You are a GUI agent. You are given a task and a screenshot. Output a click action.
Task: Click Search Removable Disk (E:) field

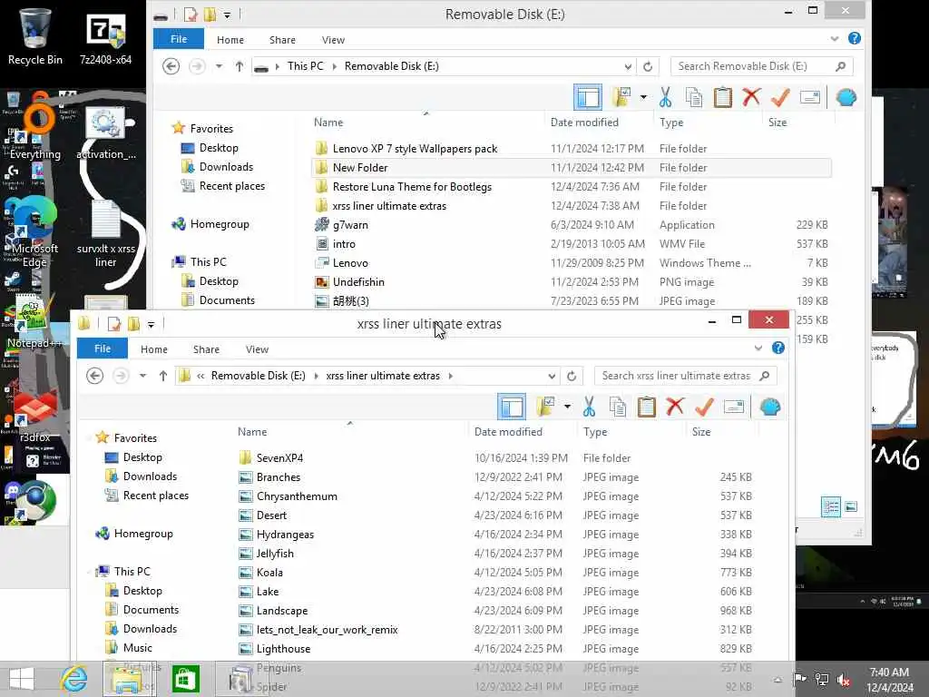pos(762,66)
